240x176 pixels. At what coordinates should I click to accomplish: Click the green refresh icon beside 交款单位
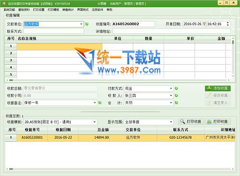point(87,24)
